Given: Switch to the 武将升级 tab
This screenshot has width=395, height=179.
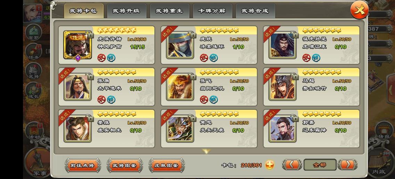Looking at the screenshot, I should pyautogui.click(x=126, y=11).
